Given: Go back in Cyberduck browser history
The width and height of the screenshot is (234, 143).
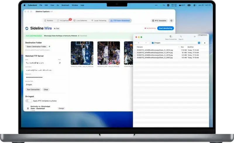Looking at the screenshot, I should [x=138, y=43].
